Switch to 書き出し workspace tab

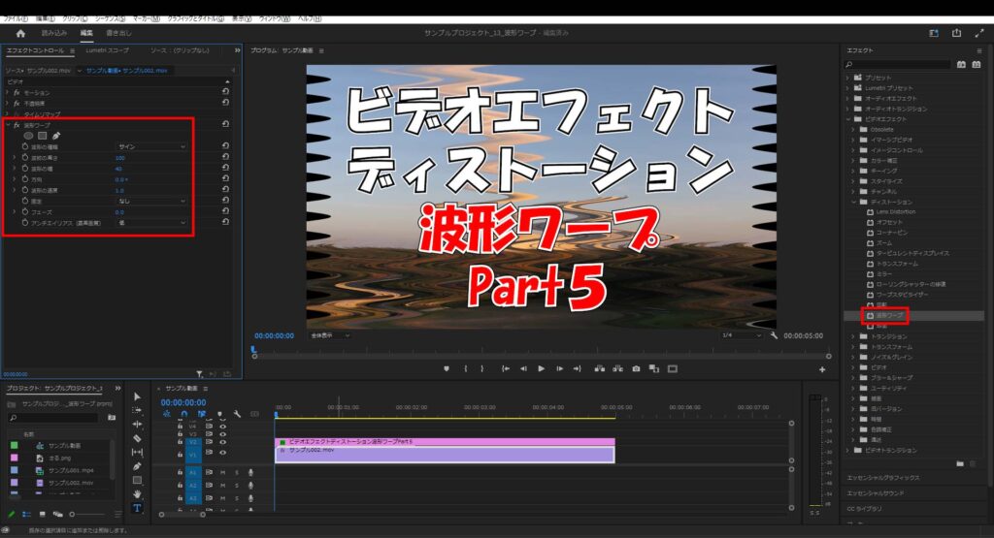118,33
